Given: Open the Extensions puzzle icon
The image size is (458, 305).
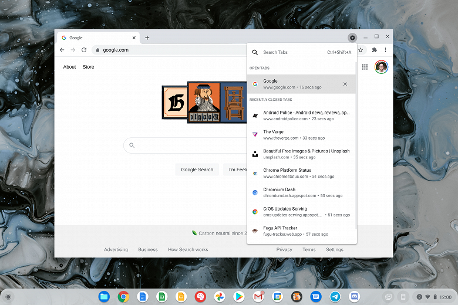Looking at the screenshot, I should (x=374, y=50).
